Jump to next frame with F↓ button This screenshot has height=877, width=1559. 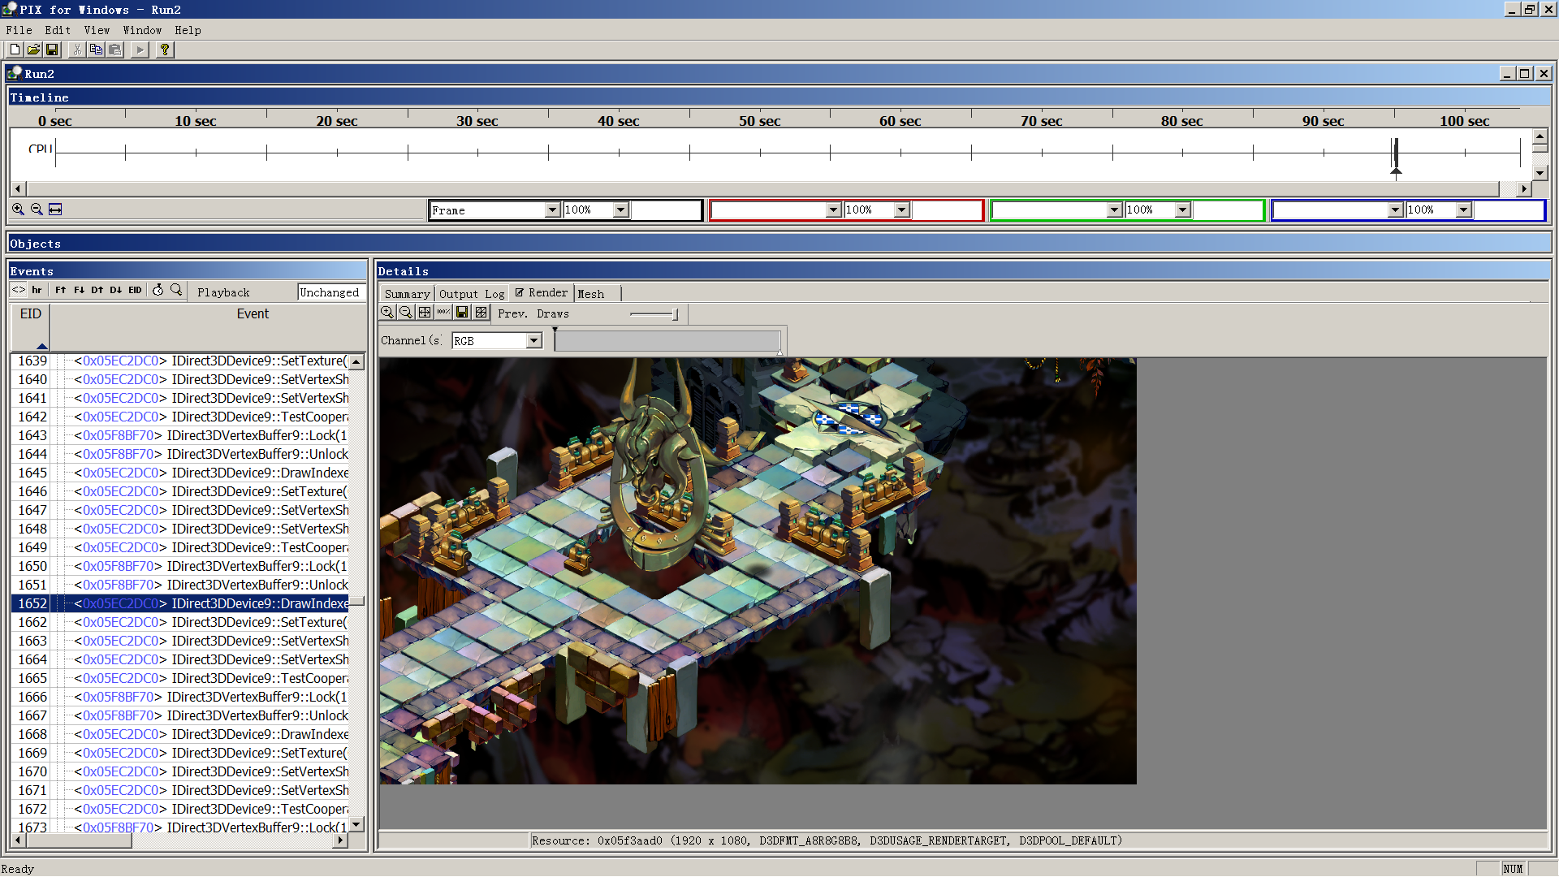(79, 290)
